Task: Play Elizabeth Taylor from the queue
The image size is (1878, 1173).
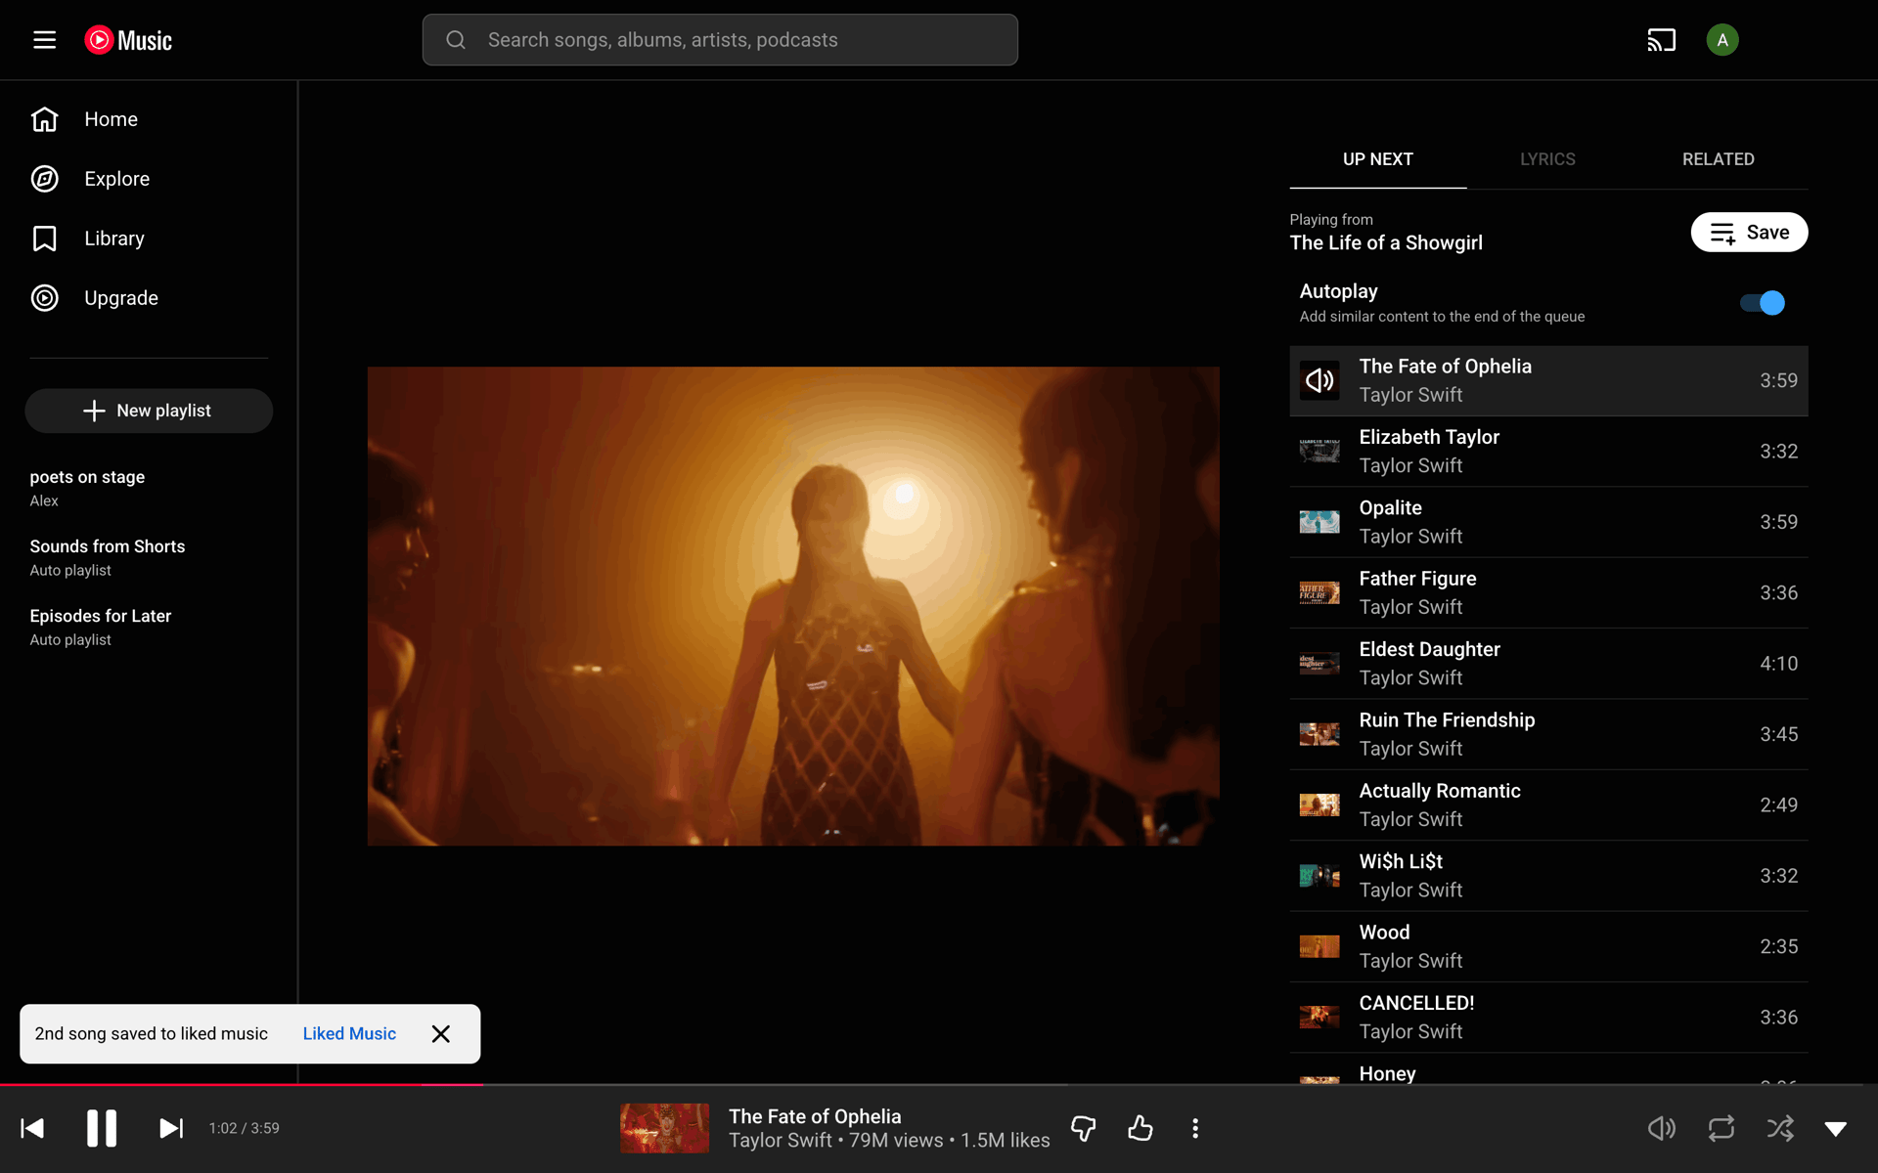Action: (x=1548, y=452)
